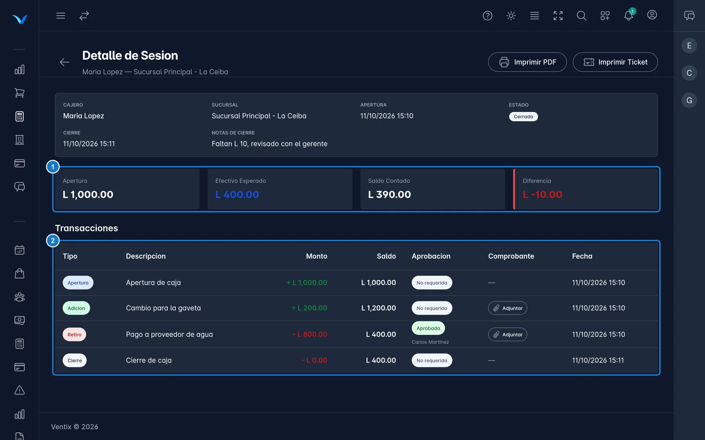Click the swap arrows icon in top bar
This screenshot has width=705, height=440.
84,16
